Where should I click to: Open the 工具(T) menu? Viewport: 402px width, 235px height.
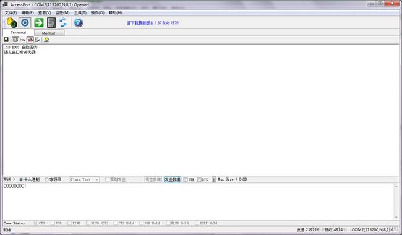tap(80, 12)
